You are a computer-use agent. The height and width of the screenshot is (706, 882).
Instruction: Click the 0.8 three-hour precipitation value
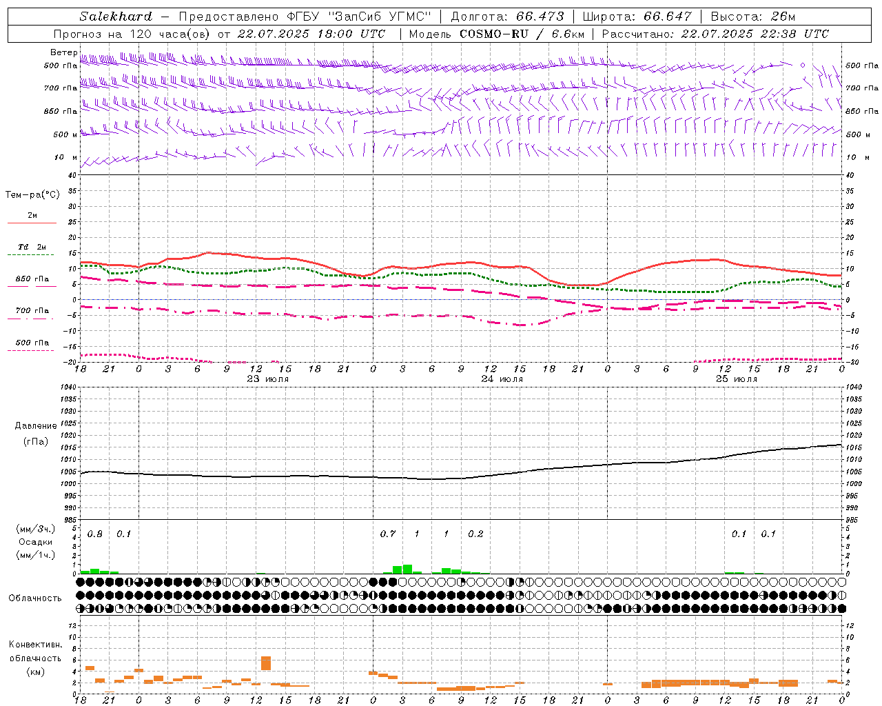(95, 534)
